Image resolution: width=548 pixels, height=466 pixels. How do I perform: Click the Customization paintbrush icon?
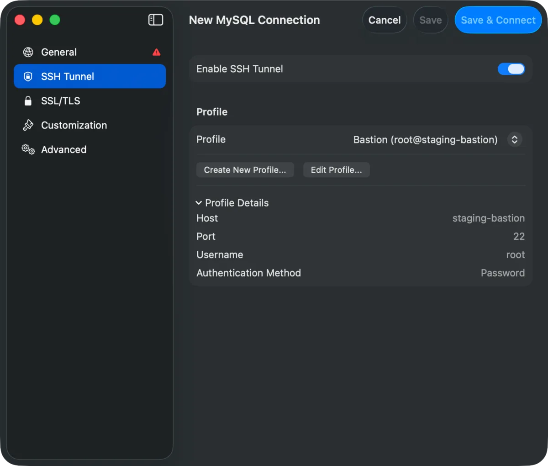coord(28,125)
